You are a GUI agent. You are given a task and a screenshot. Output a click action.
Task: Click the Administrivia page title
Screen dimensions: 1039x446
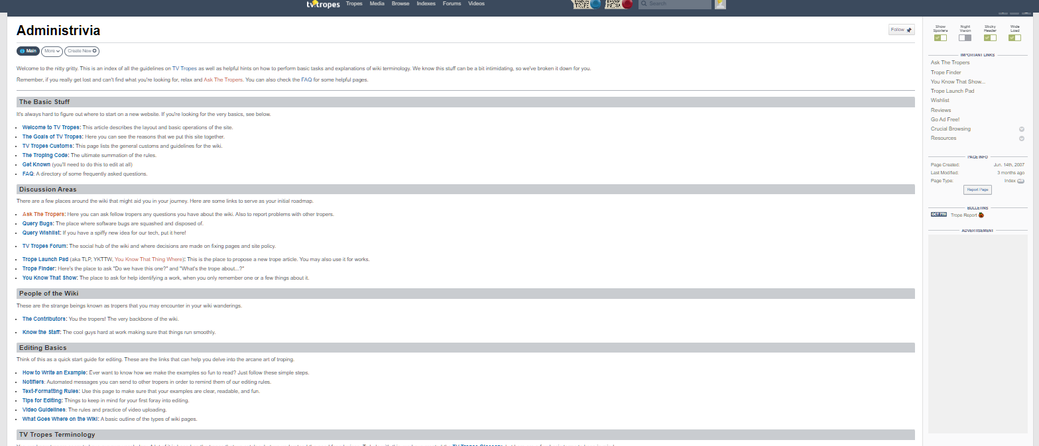[58, 30]
